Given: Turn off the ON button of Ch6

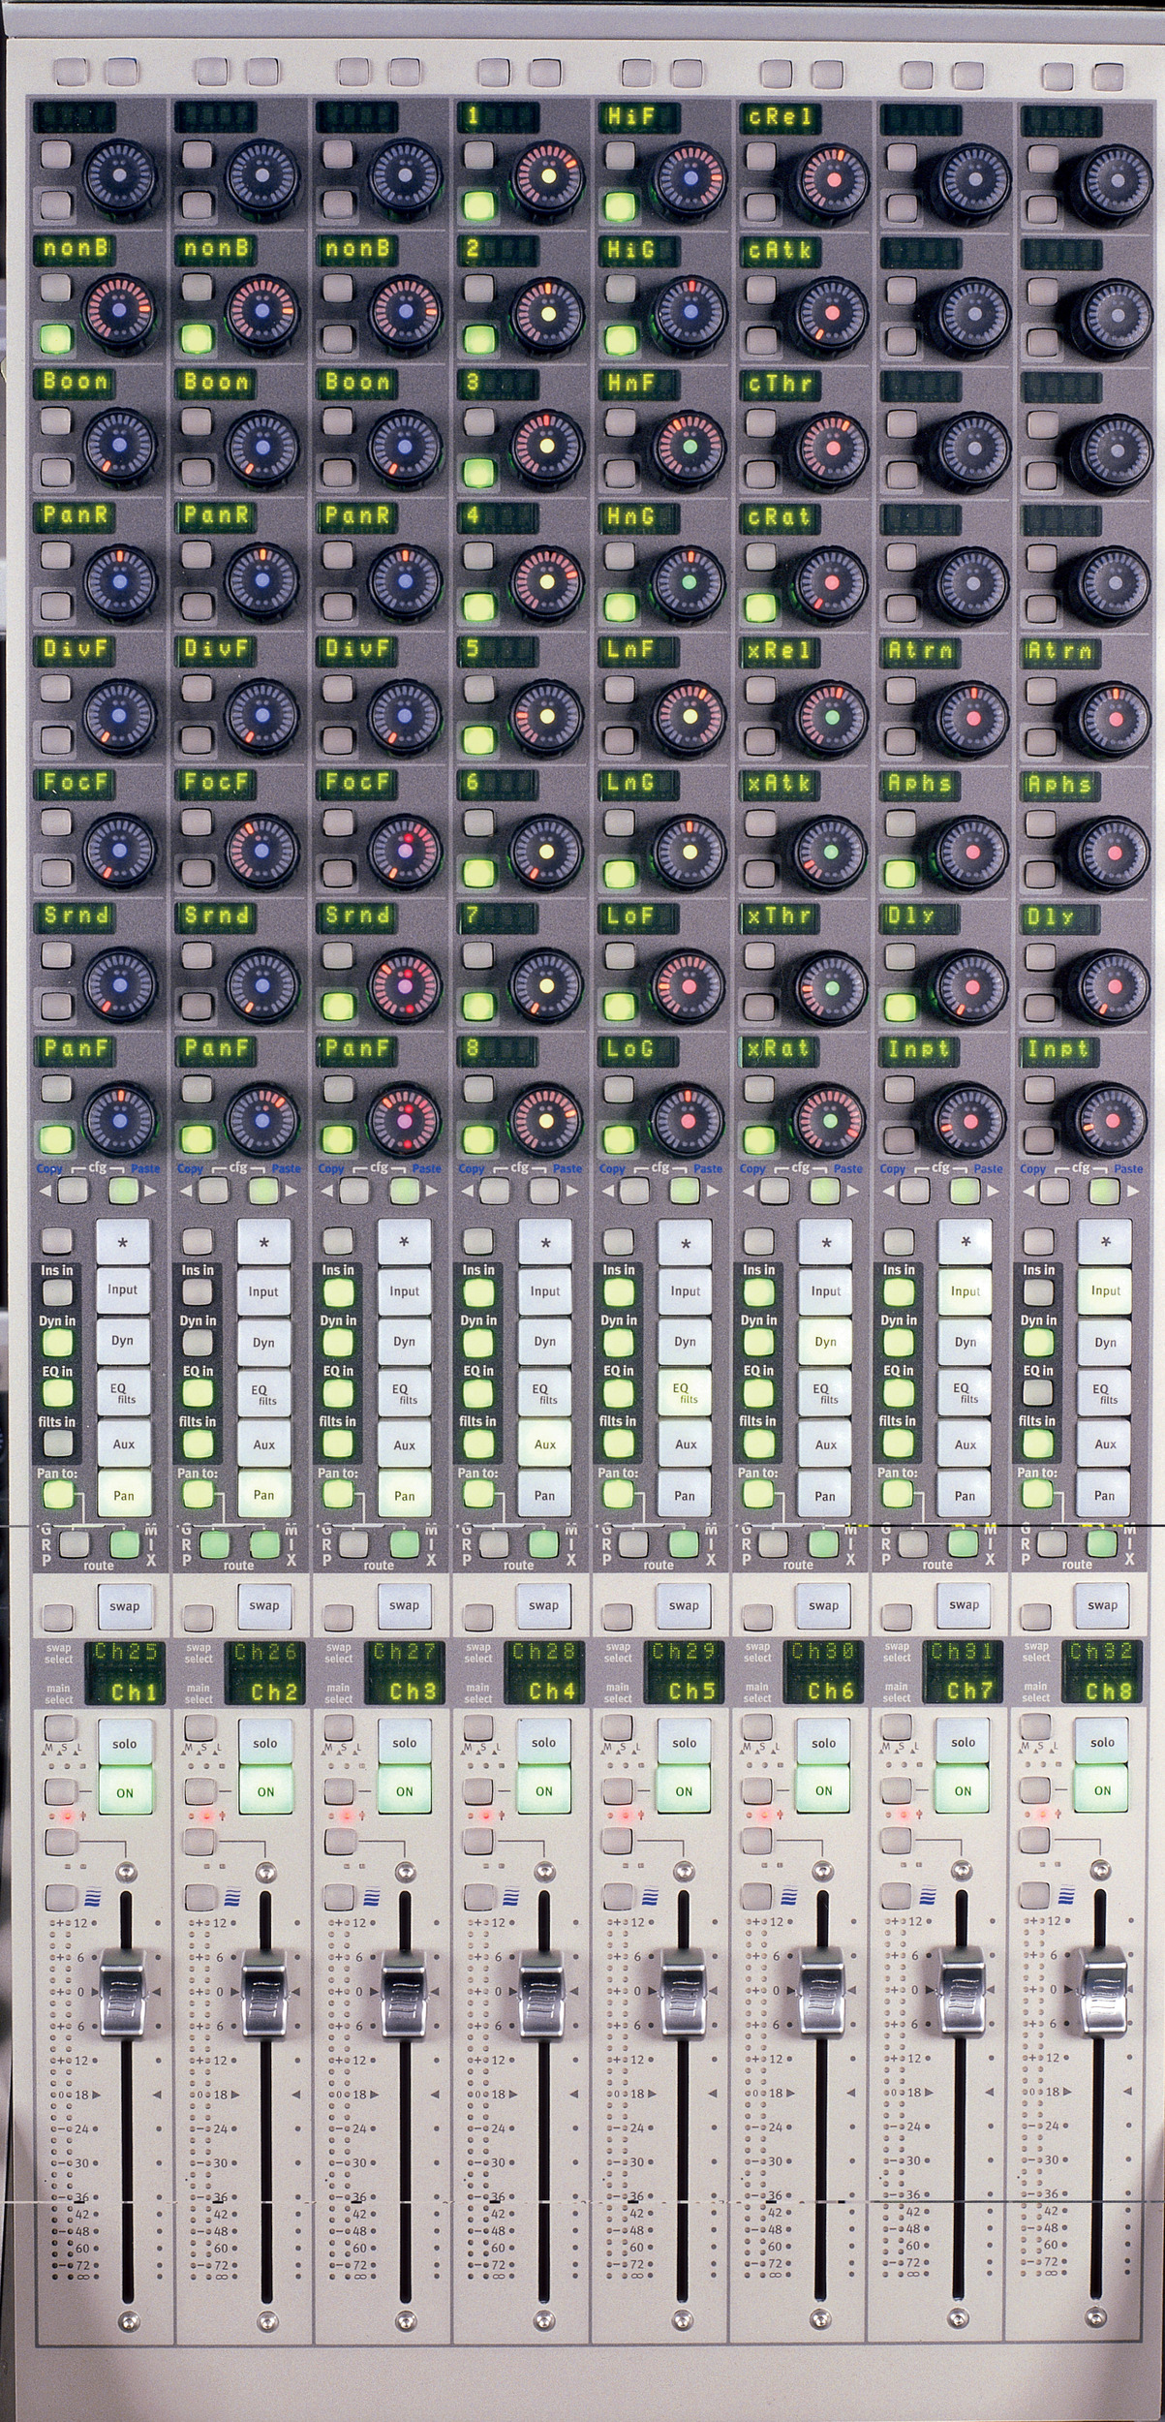Looking at the screenshot, I should point(824,1790).
